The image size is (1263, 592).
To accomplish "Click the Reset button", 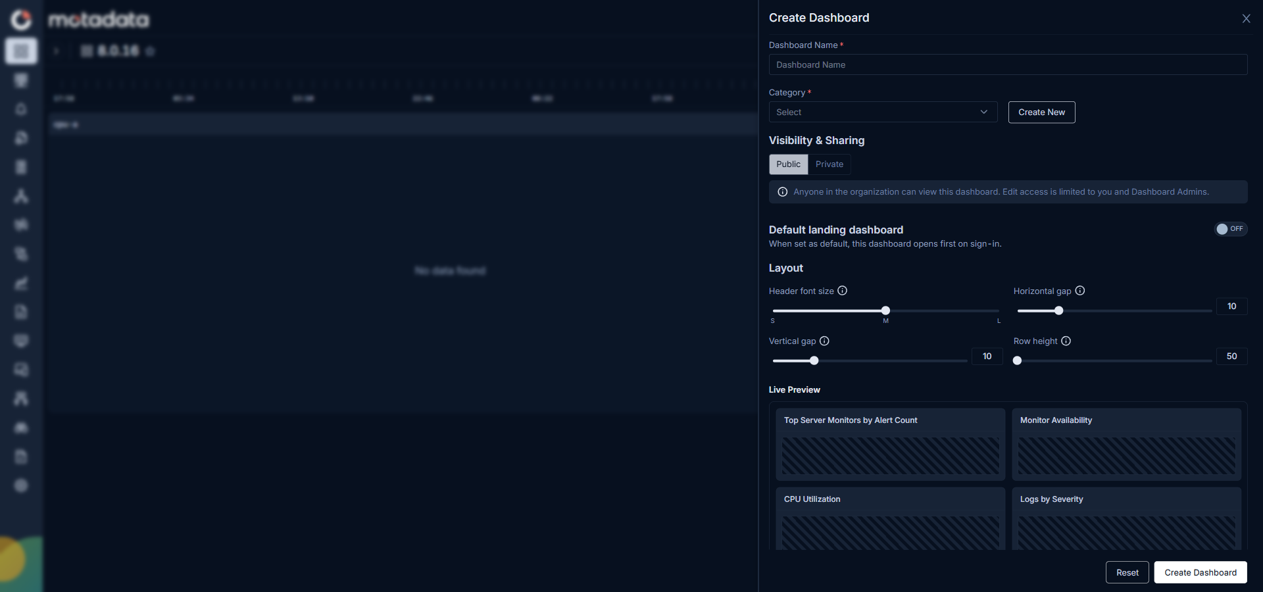I will pos(1127,572).
